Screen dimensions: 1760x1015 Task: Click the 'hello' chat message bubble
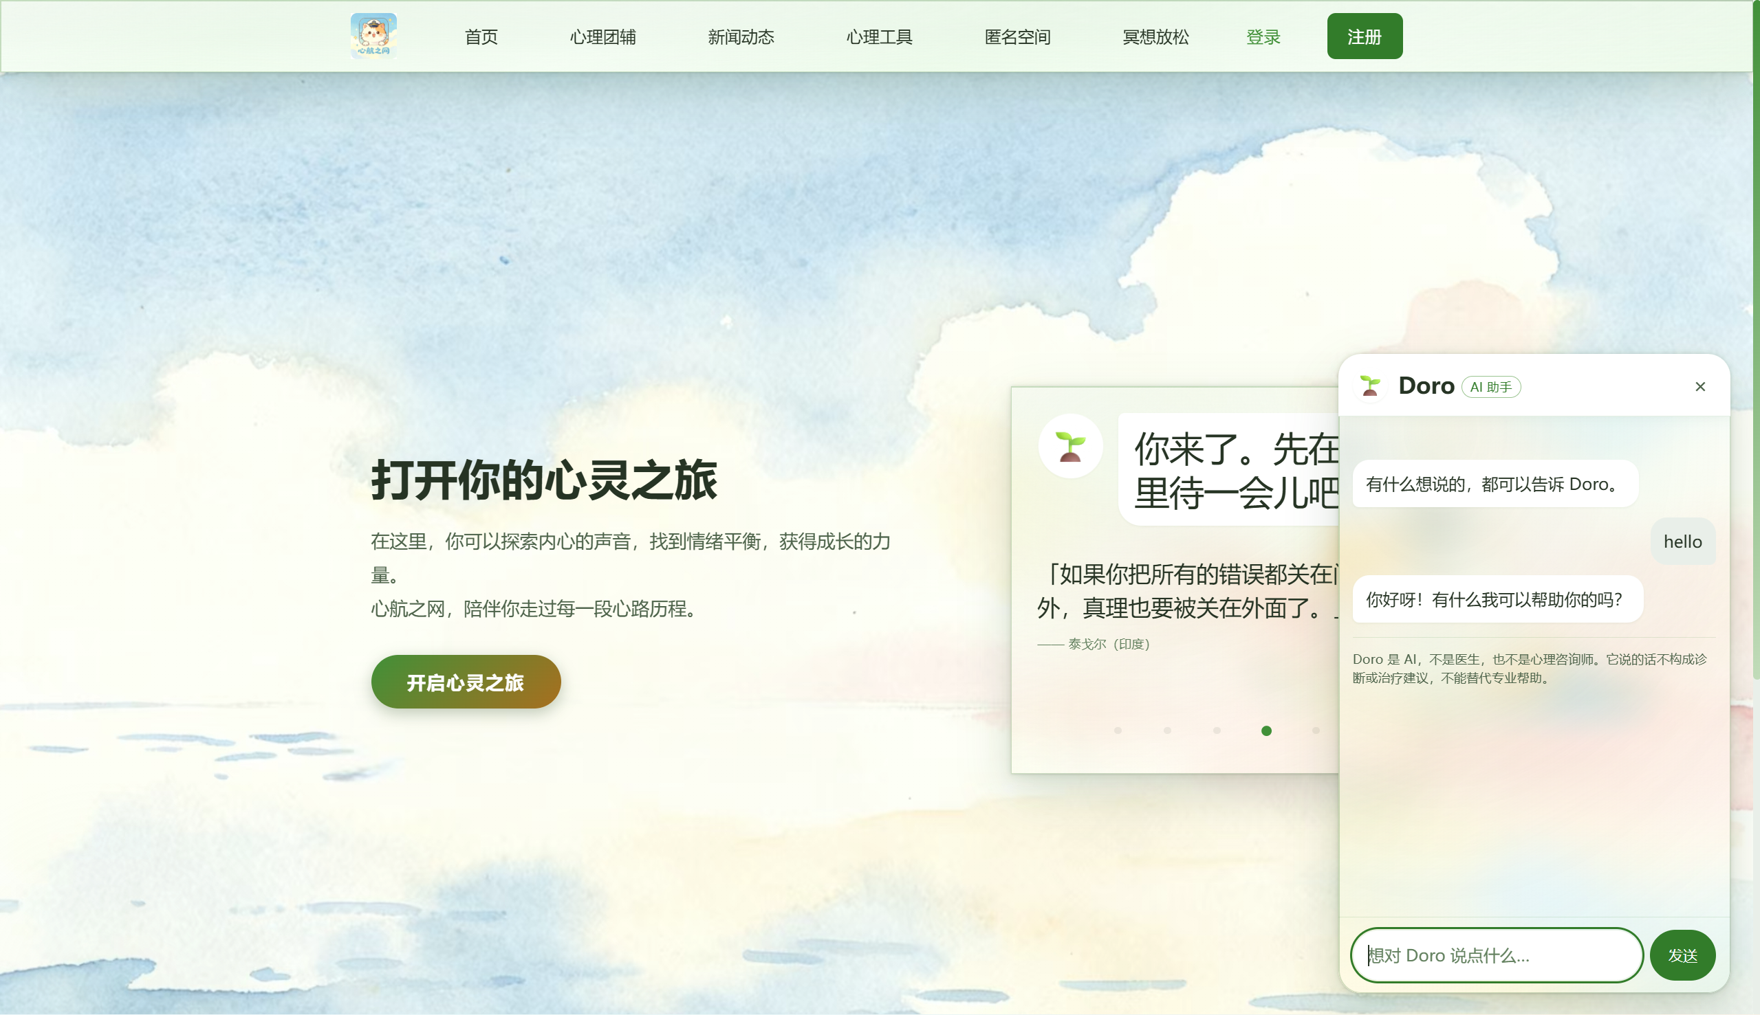pos(1682,541)
